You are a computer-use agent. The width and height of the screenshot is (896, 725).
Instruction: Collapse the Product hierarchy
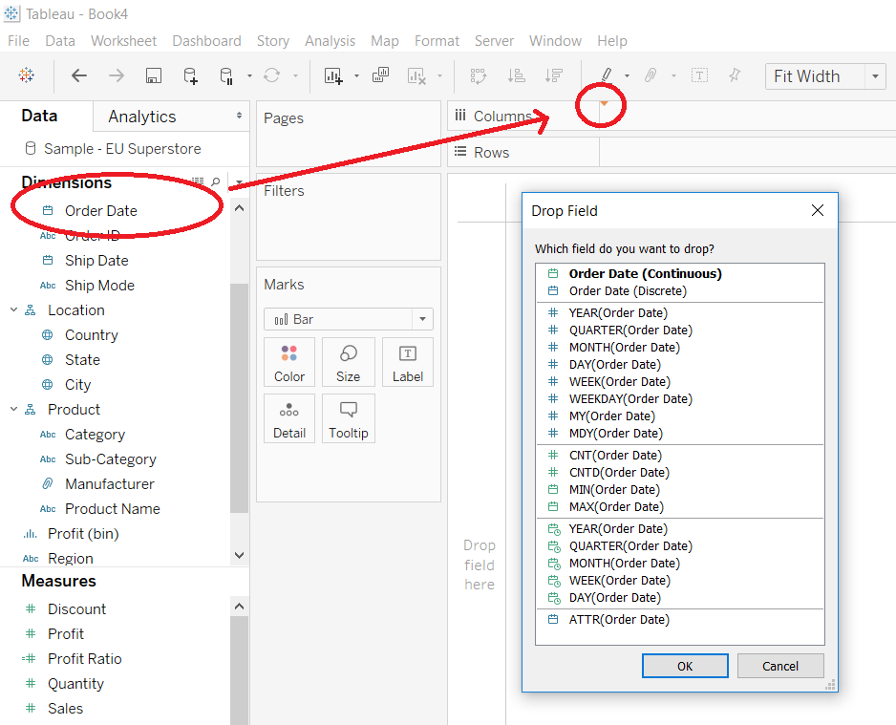13,410
